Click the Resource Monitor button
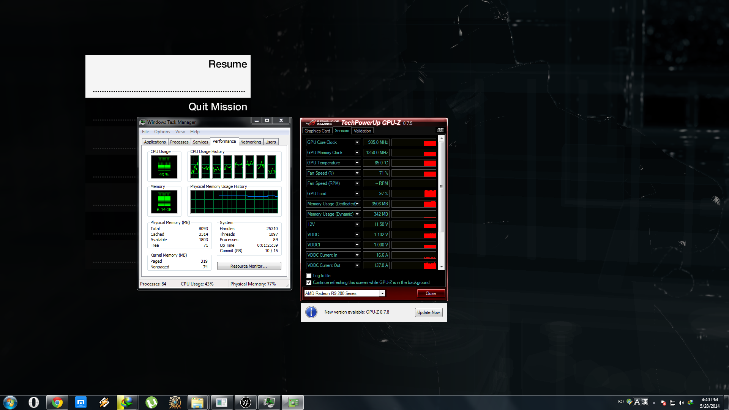Image resolution: width=729 pixels, height=410 pixels. pyautogui.click(x=249, y=266)
